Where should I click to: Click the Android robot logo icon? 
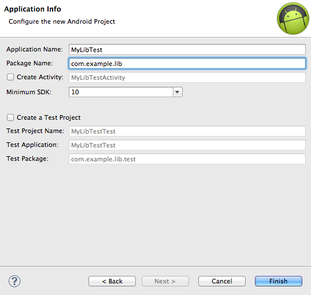pos(293,19)
